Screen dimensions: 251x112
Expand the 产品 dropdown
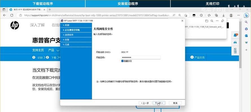click(54, 50)
